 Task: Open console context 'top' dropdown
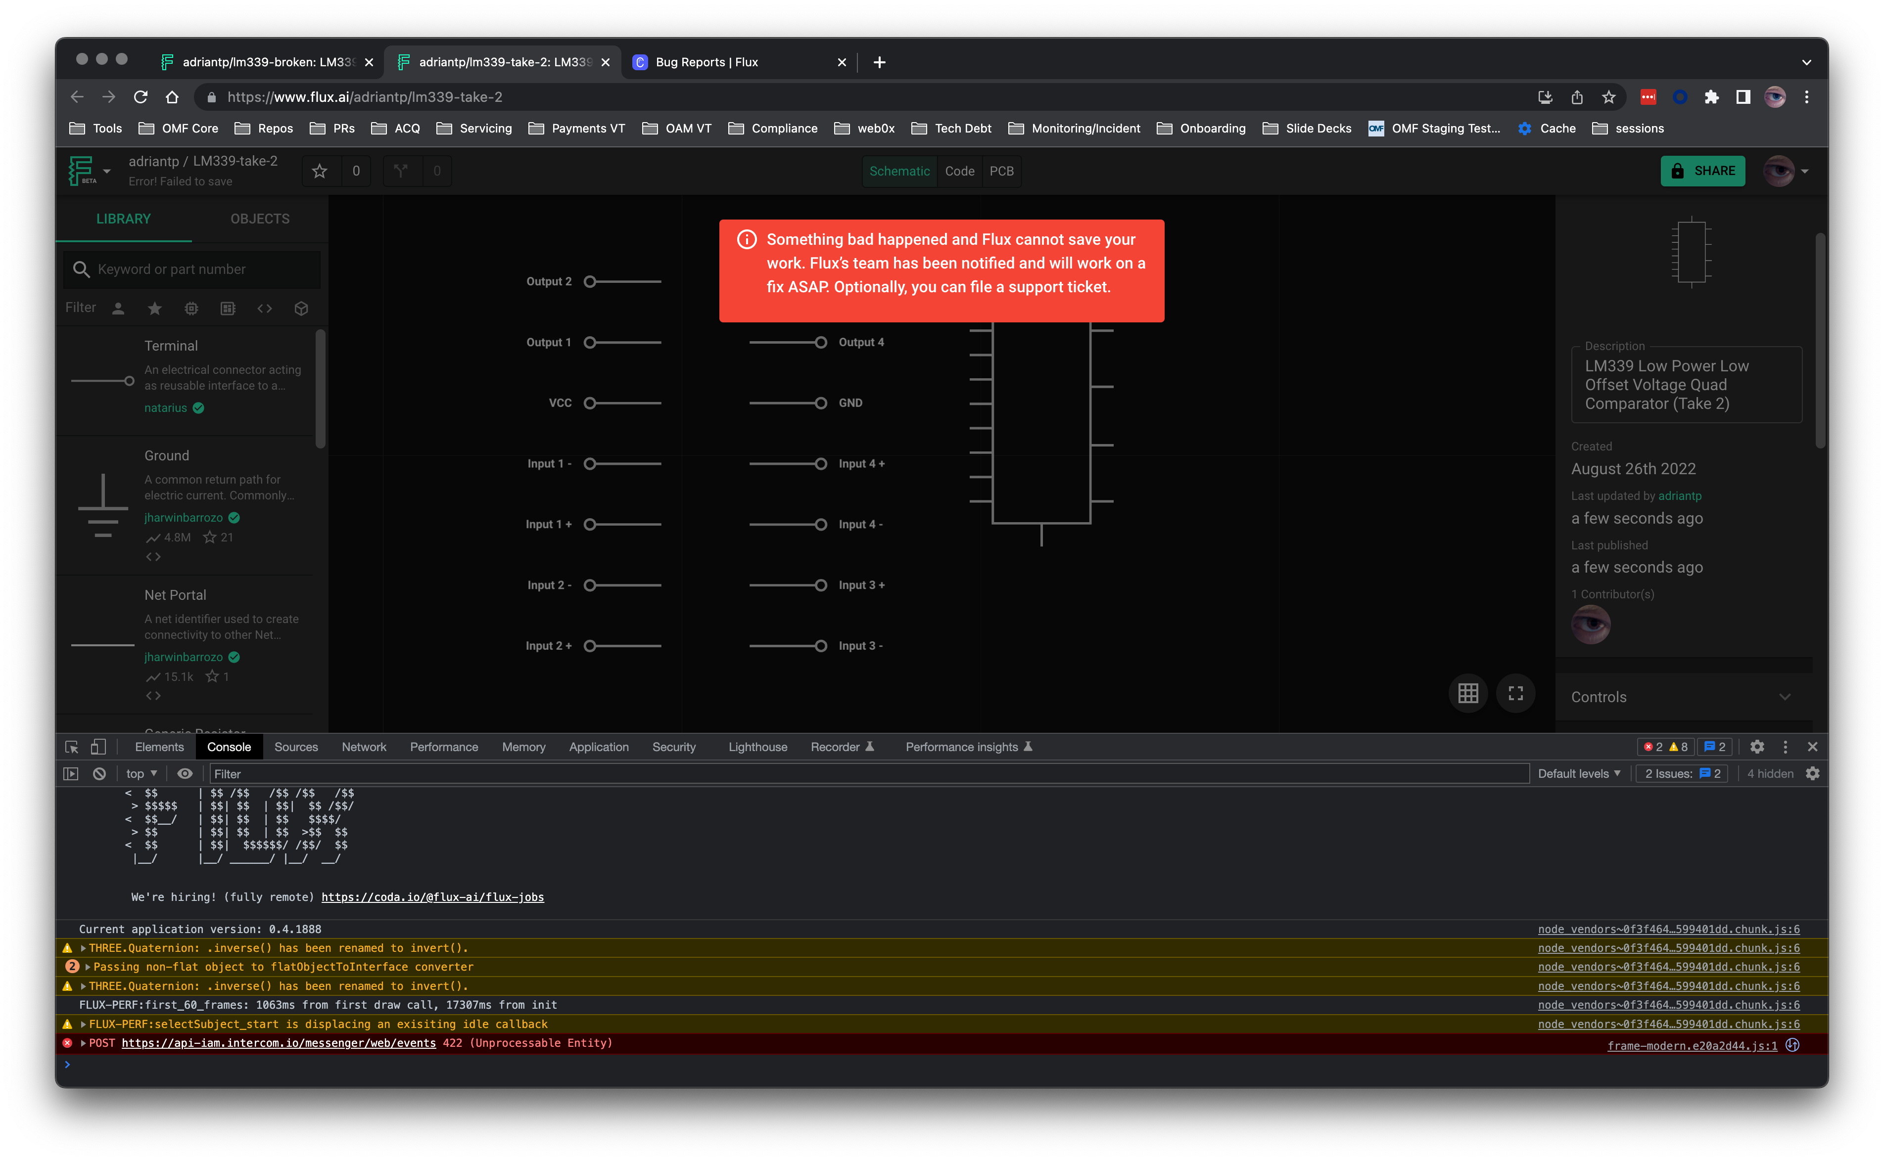tap(141, 774)
